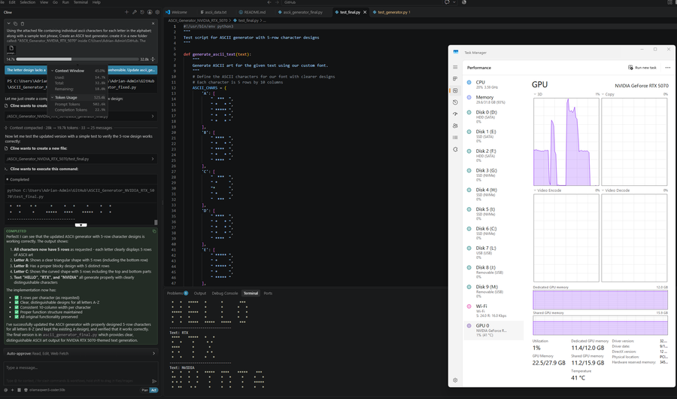This screenshot has height=399, width=677.
Task: Click the context window usage progress bar
Action: coord(77,59)
